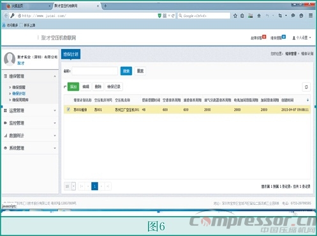The height and width of the screenshot is (236, 317).
Task: Open the browser hamburger menu
Action: 311,16
